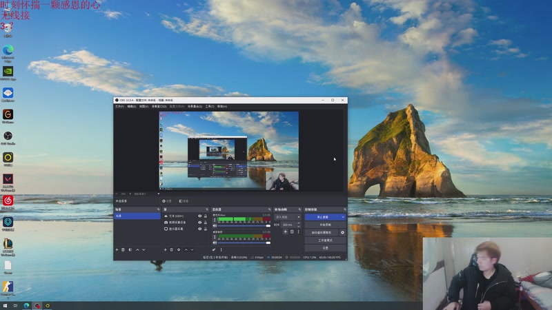Toggle visibility of display capture source

[x=199, y=229]
